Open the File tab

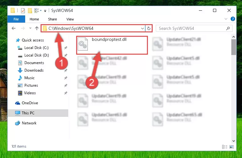point(16,19)
